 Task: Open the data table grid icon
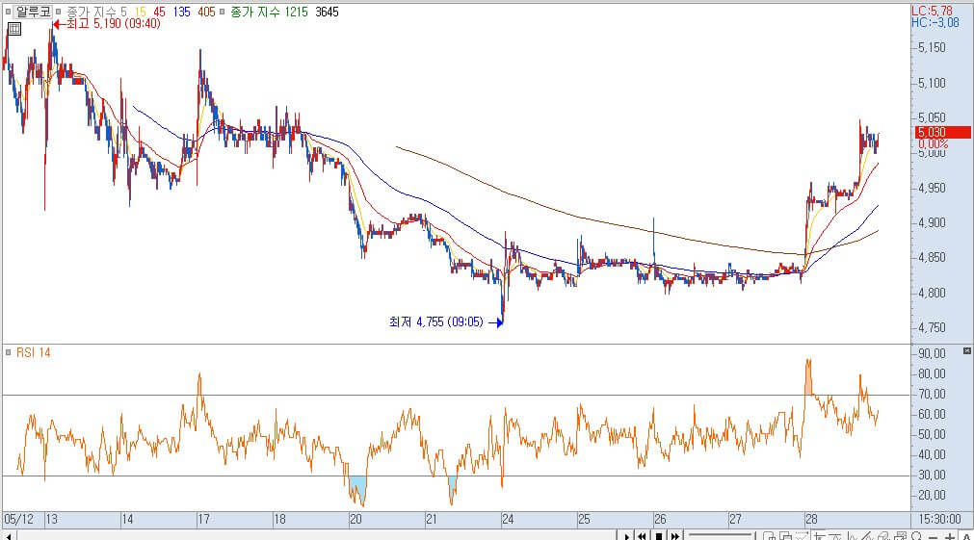coord(14,29)
